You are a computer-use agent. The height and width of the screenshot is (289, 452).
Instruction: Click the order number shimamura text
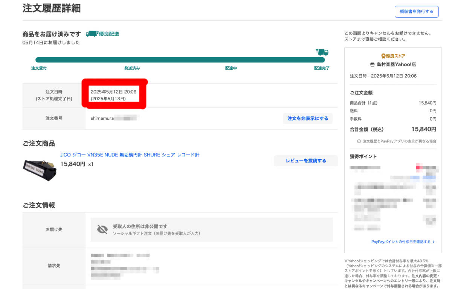tap(102, 118)
